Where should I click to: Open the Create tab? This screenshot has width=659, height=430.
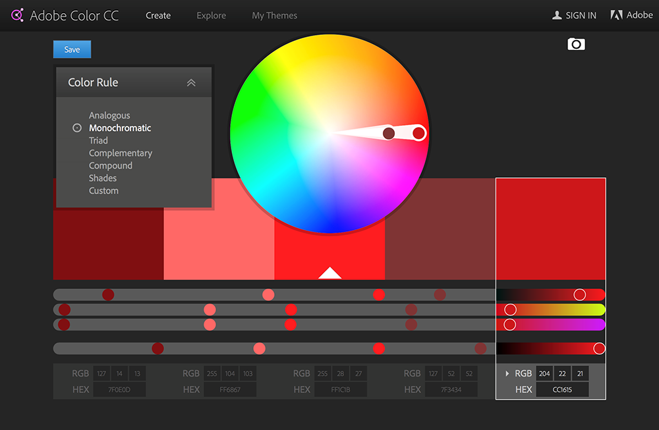158,15
